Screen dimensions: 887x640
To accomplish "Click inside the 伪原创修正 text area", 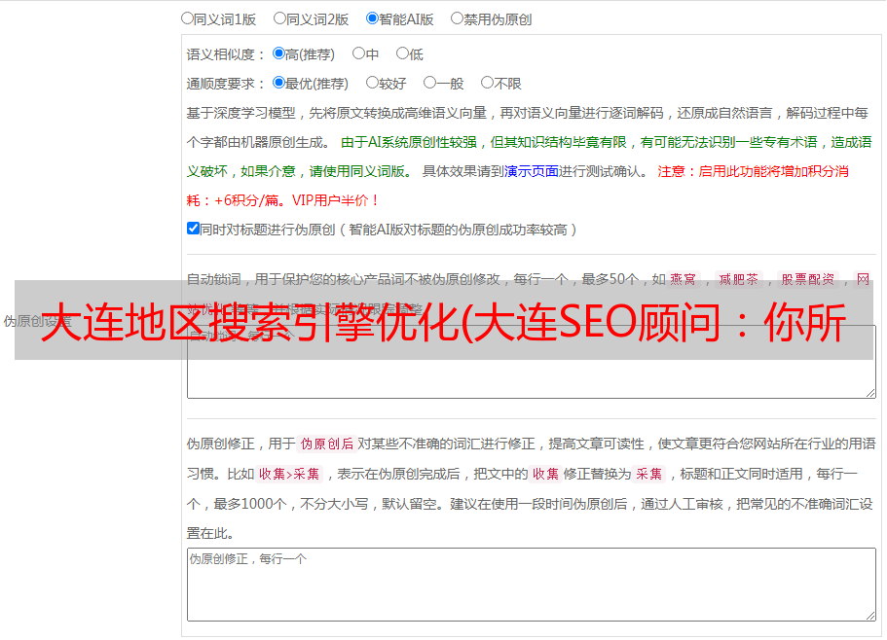I will coord(532,585).
